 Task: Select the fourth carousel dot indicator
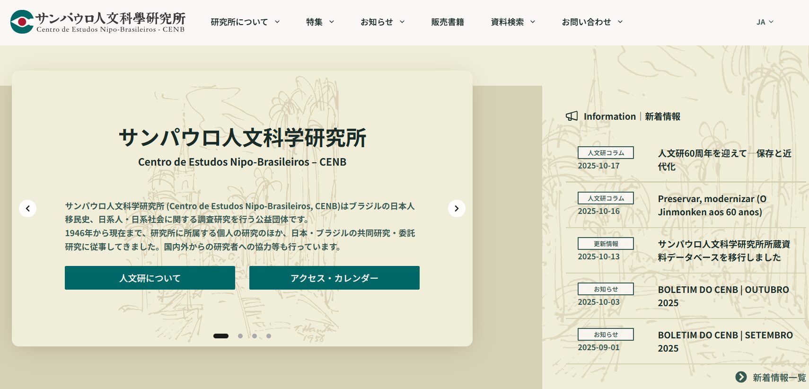[x=269, y=336]
